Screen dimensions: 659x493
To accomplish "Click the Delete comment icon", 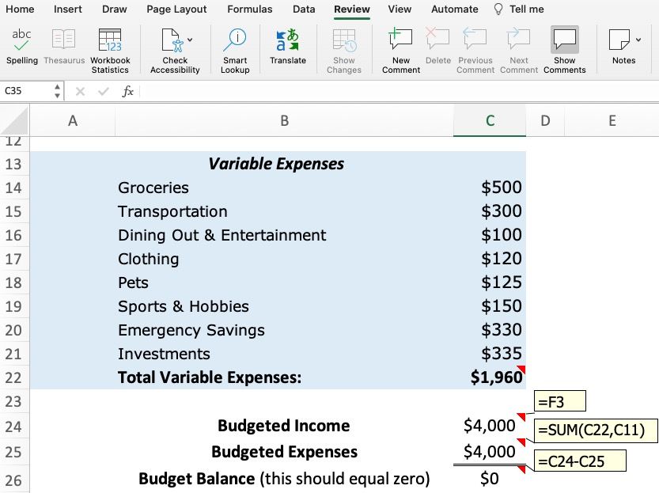I will point(437,39).
